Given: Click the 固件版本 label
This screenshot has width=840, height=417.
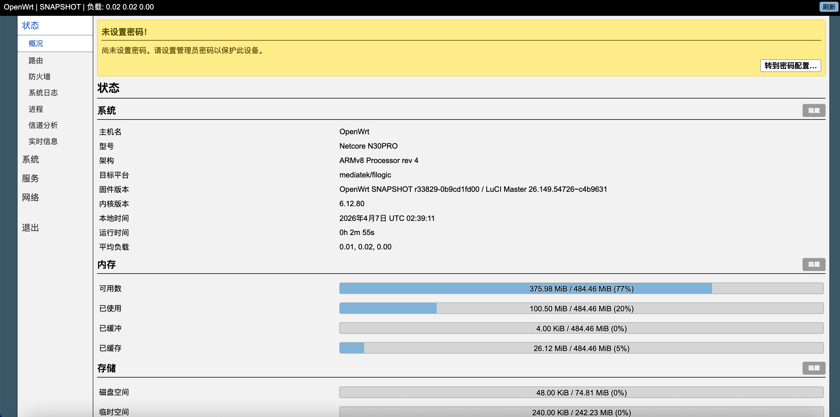Looking at the screenshot, I should 114,189.
